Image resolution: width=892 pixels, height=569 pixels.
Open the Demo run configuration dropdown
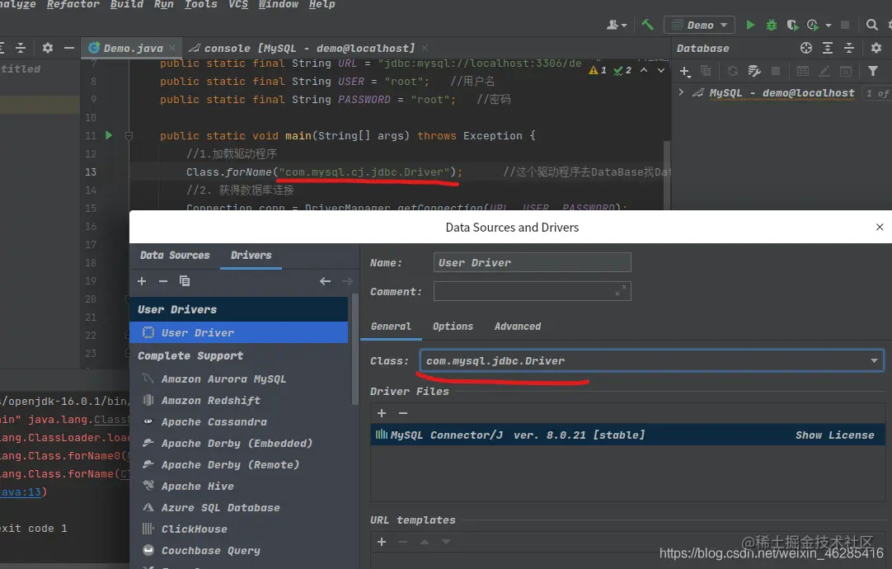[x=699, y=25]
